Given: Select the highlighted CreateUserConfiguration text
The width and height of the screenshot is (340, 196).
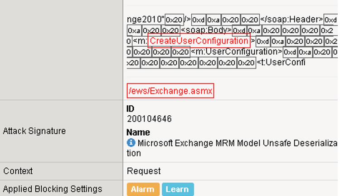Looking at the screenshot, I should 199,41.
